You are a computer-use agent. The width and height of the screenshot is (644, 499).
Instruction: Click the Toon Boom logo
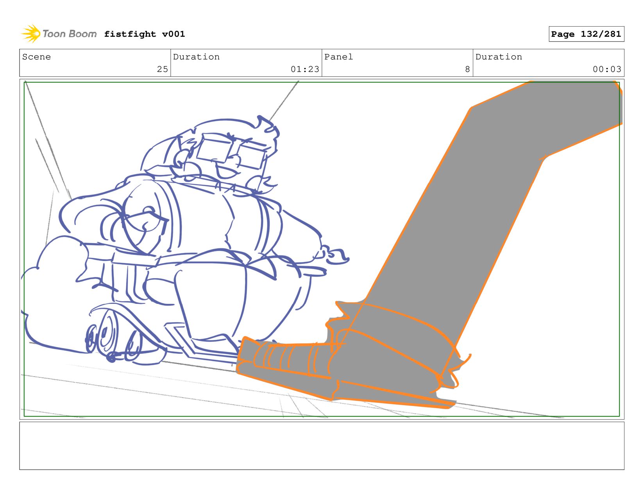coord(59,34)
